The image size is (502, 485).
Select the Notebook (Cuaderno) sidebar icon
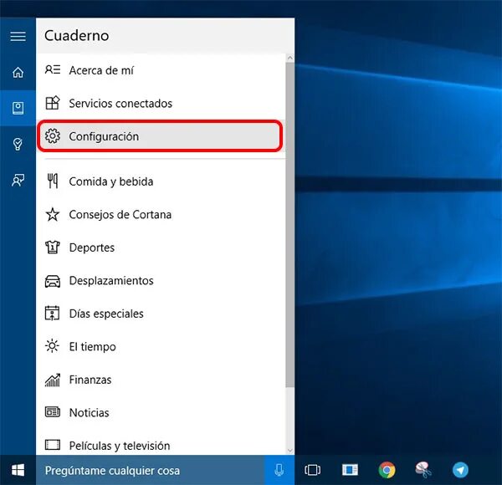[18, 108]
